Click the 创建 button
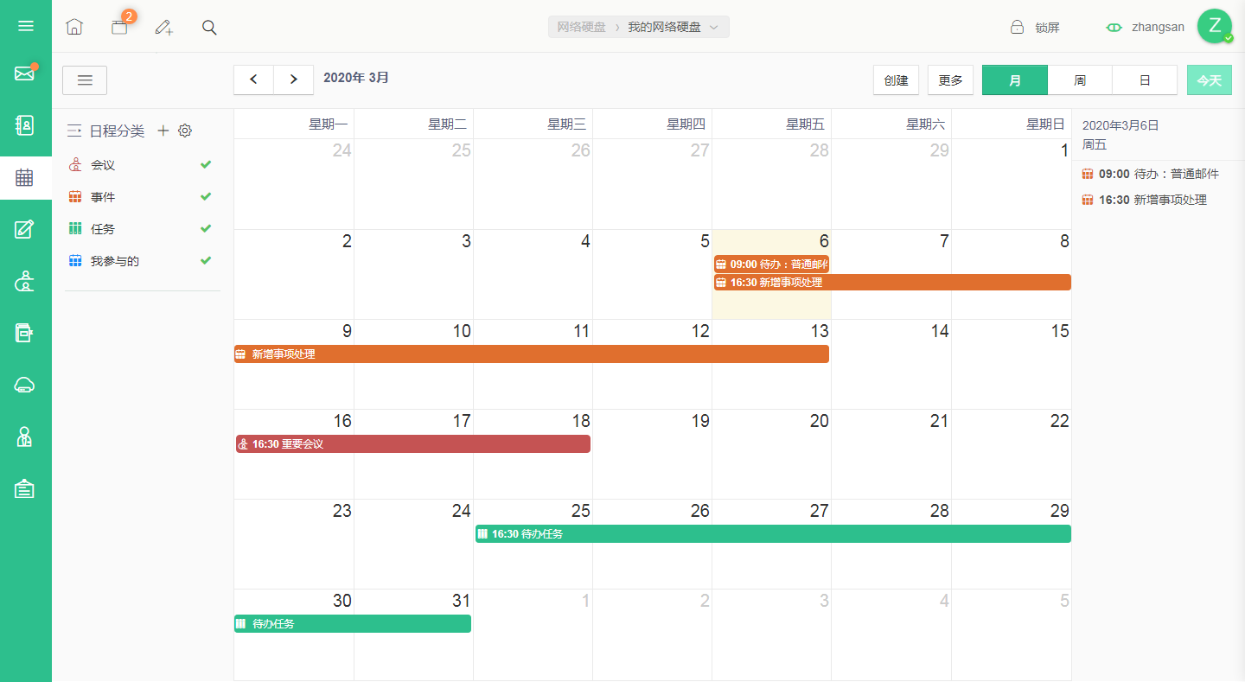 [896, 80]
